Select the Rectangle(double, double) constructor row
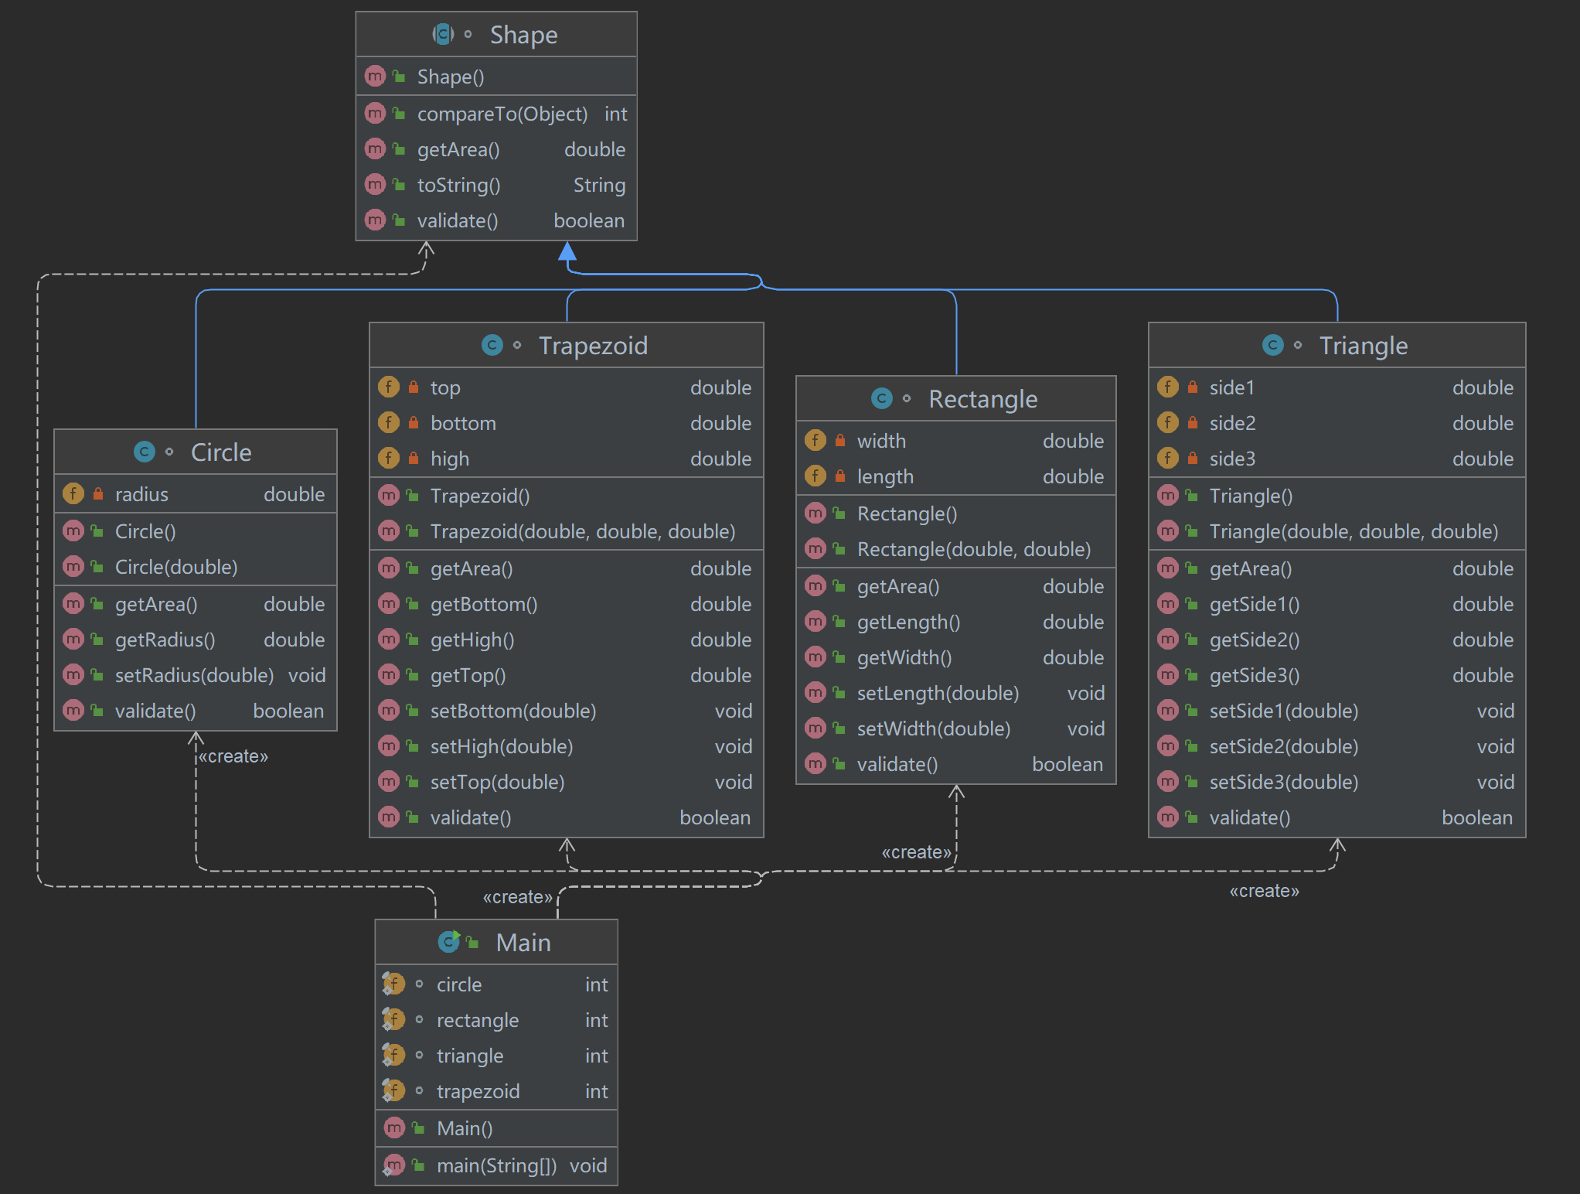 973,549
